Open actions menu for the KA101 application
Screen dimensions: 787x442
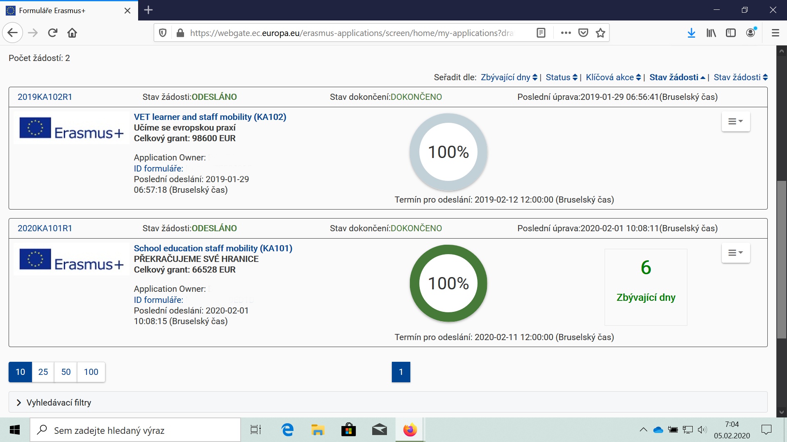[736, 253]
